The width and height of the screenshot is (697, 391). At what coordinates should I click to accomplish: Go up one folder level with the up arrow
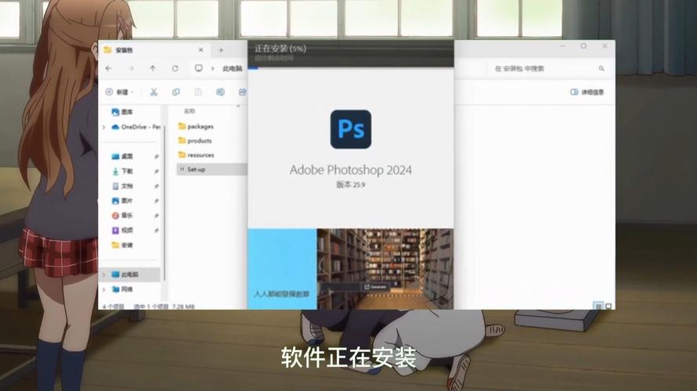[x=153, y=68]
